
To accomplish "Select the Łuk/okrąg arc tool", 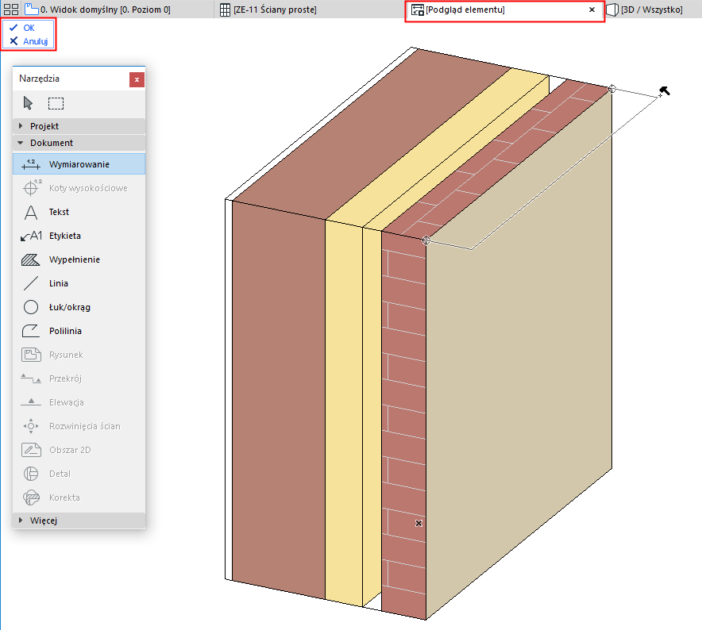I will click(79, 307).
